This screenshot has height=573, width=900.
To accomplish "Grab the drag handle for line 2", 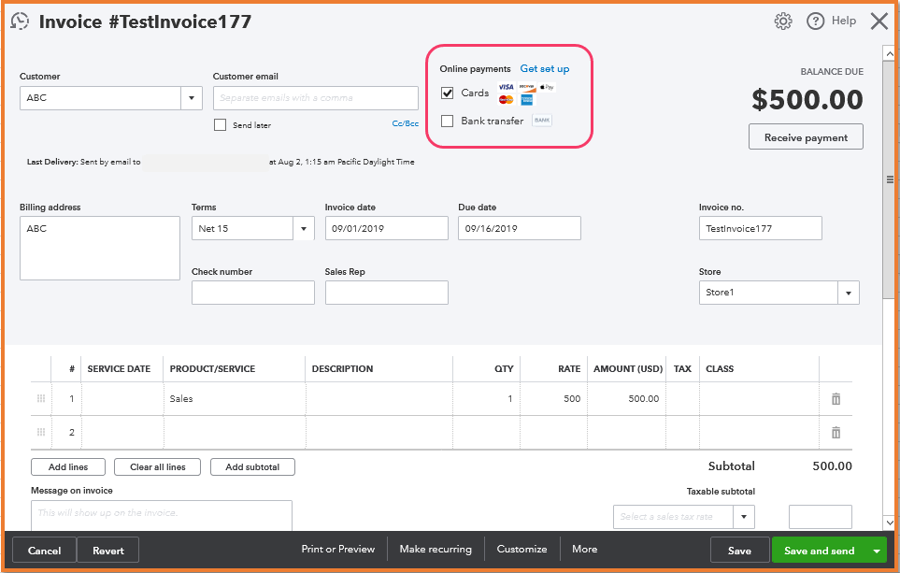I will pyautogui.click(x=41, y=432).
